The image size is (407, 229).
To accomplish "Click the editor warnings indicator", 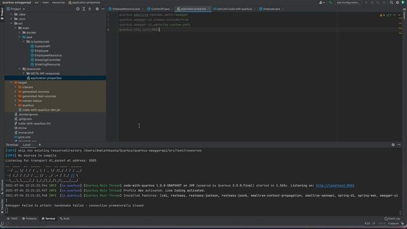I will click(382, 15).
